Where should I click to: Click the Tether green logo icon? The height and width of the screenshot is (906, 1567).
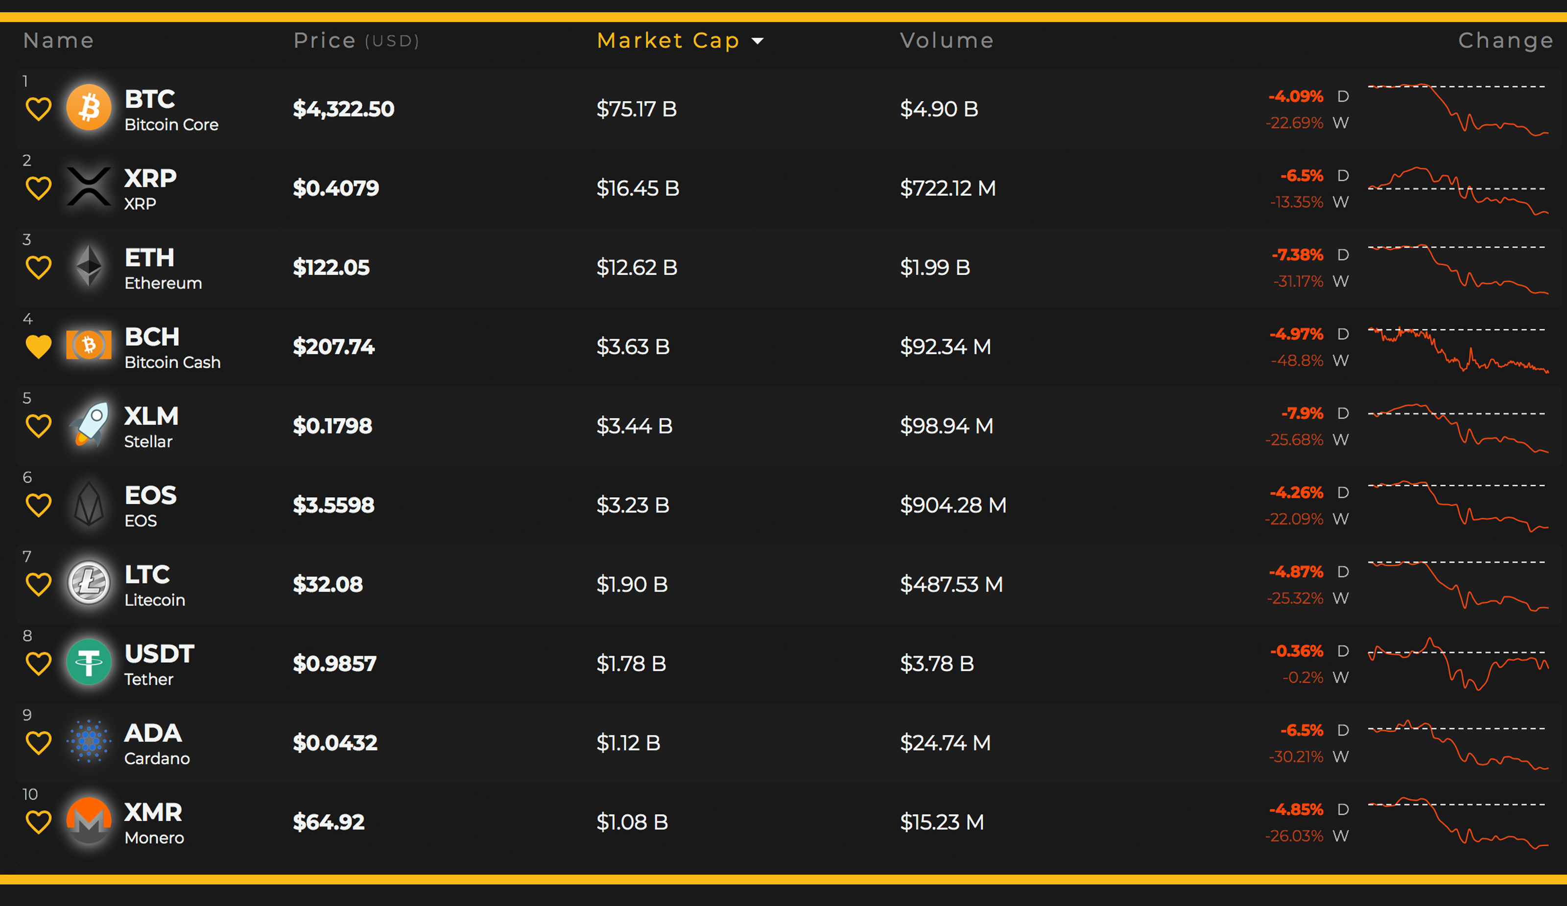89,662
